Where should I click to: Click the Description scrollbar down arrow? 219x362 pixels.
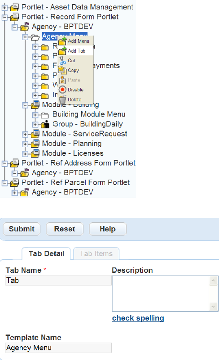click(213, 307)
